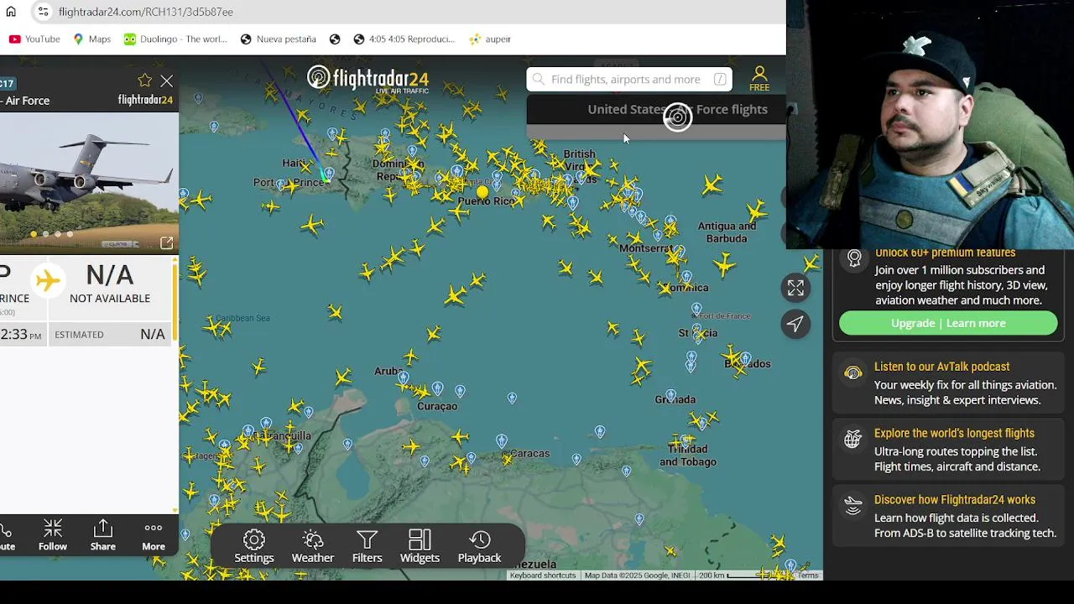Click the Port-au-Prince airport pin

pos(327,174)
